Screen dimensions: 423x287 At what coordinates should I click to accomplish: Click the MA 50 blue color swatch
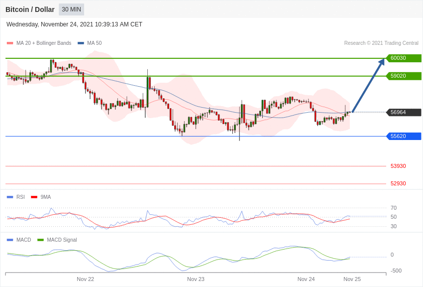[81, 43]
